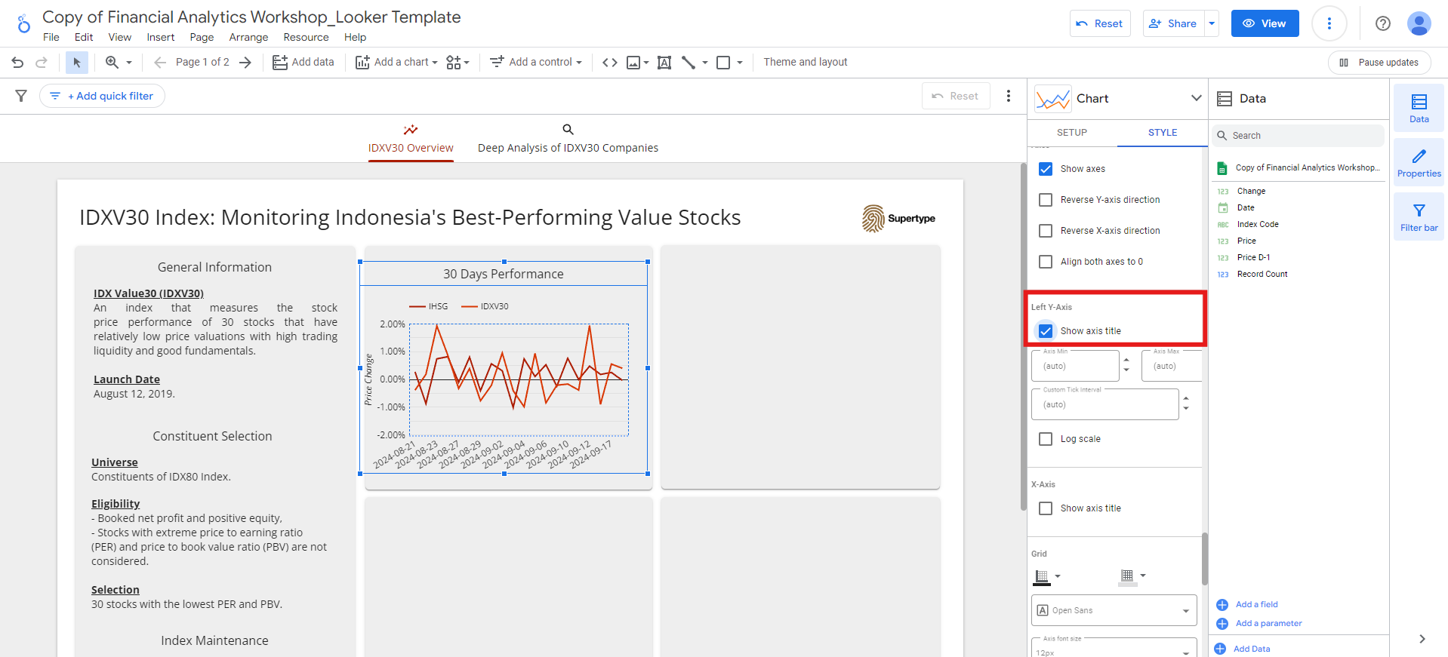Open the Open Sans font dropdown
1448x657 pixels.
coord(1114,610)
